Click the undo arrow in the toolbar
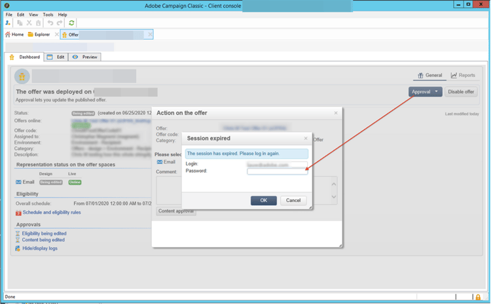491x304 pixels. (50, 23)
